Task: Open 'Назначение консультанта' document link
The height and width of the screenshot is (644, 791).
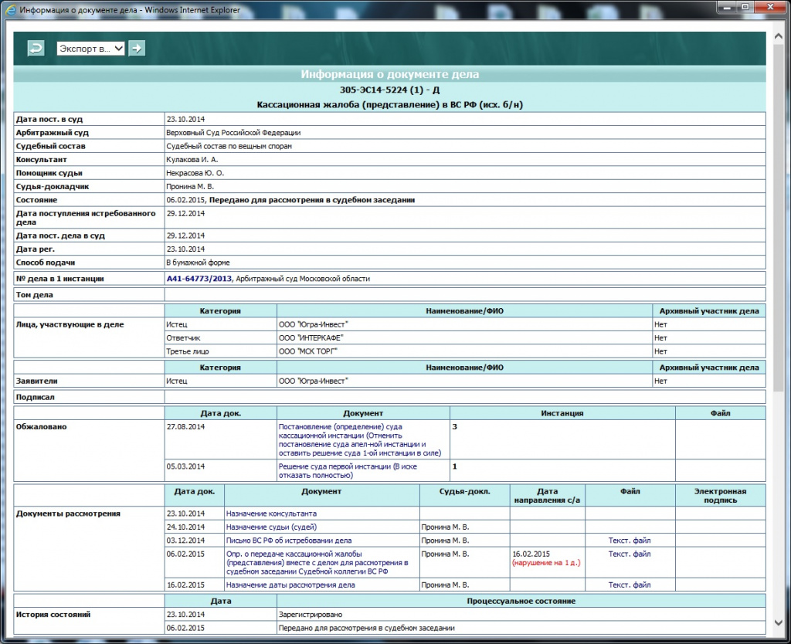Action: [x=271, y=514]
